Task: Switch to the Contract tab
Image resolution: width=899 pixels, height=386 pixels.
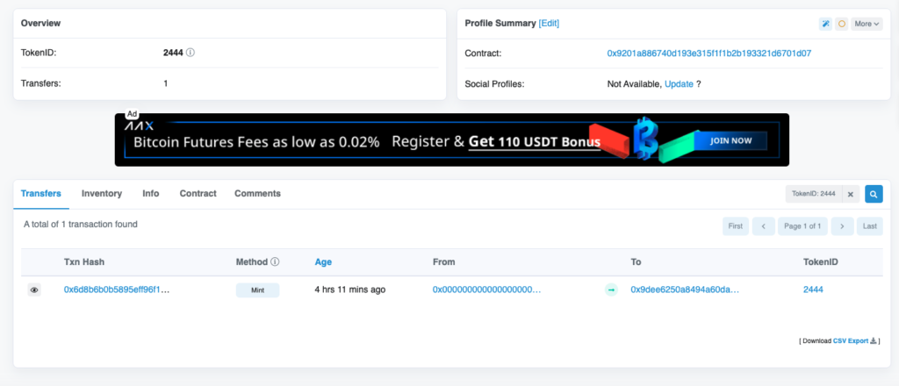Action: (198, 194)
